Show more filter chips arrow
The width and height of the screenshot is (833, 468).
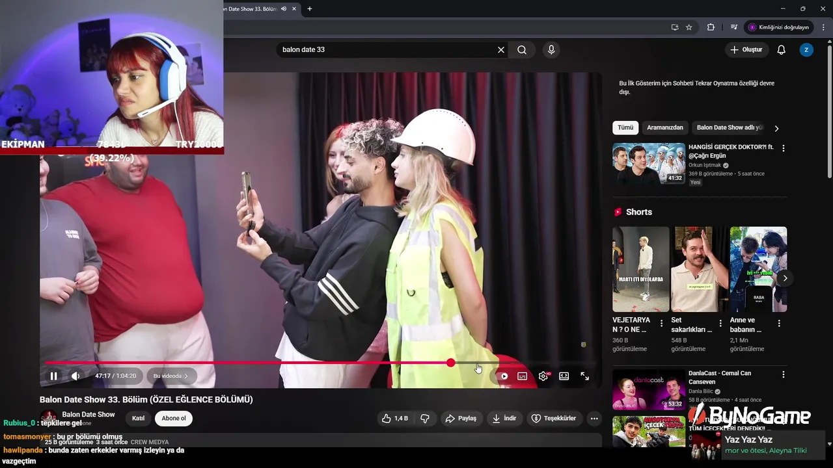(776, 128)
